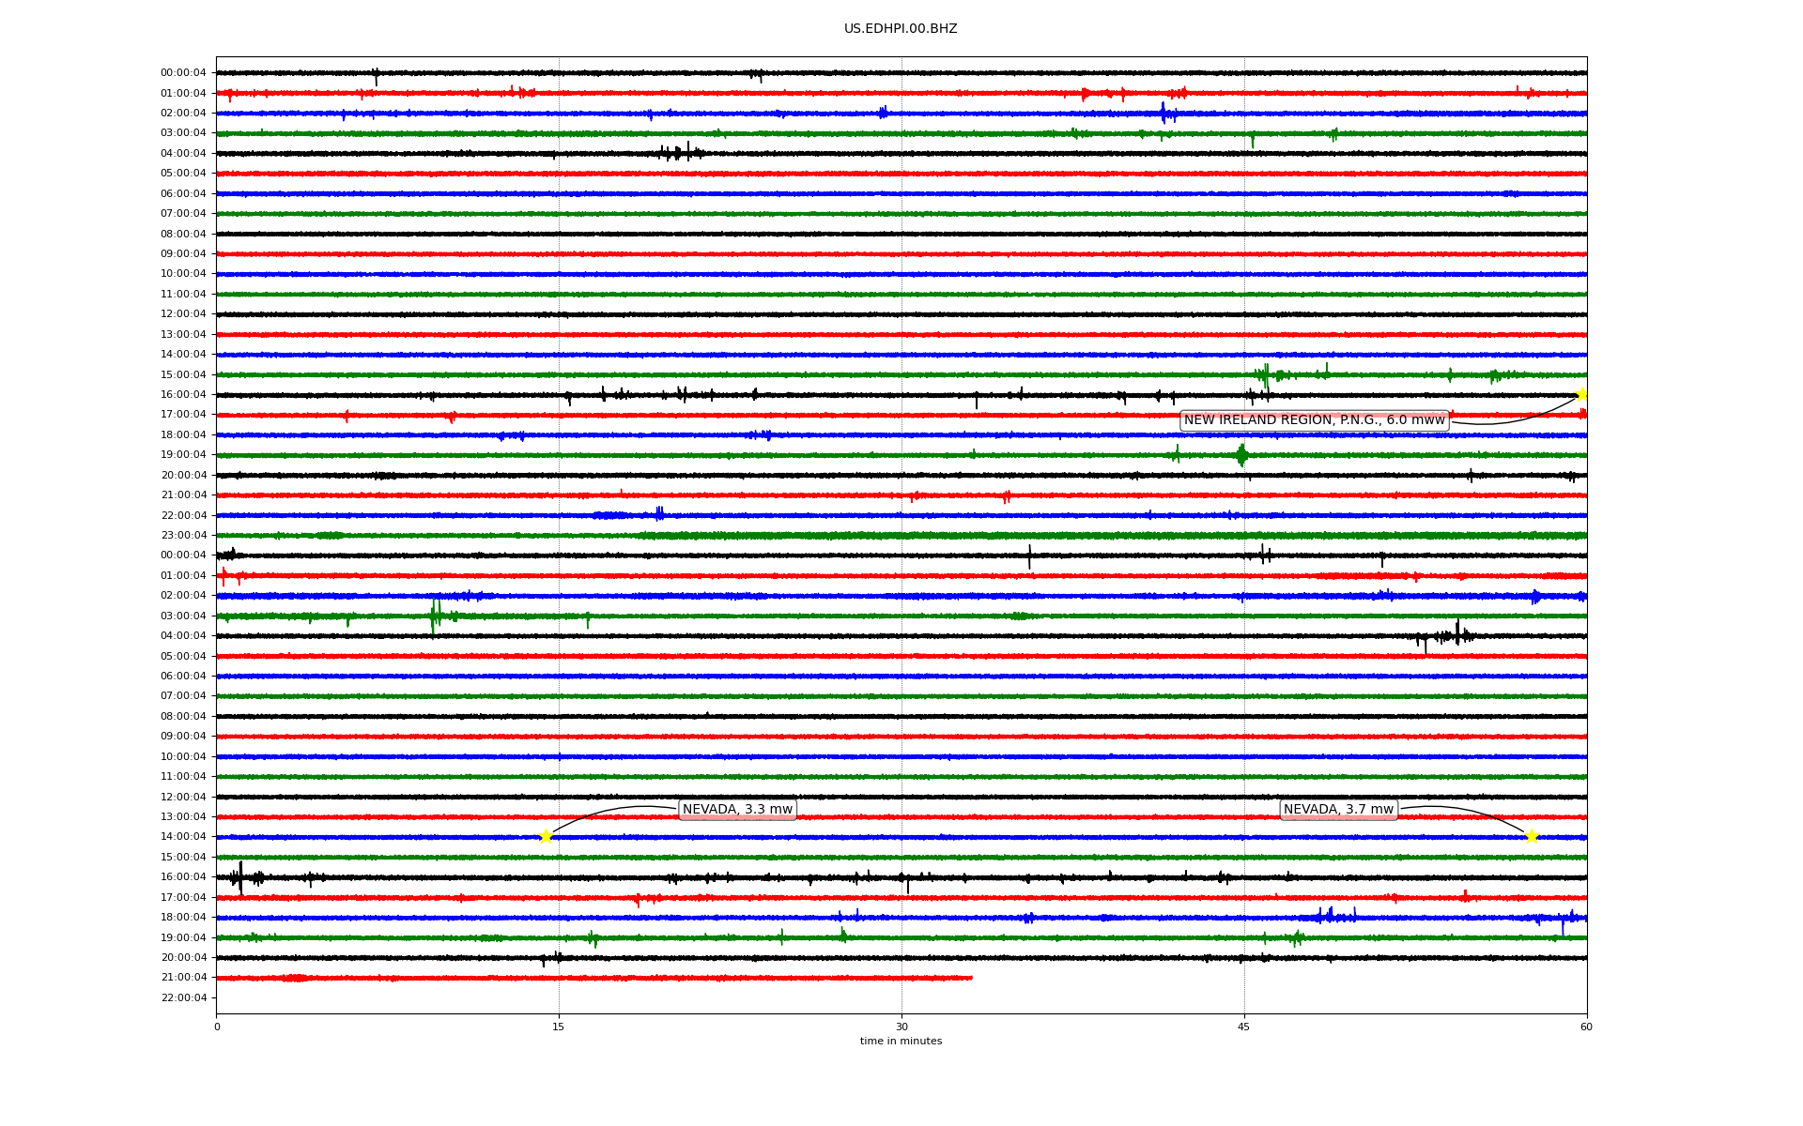Screen dimensions: 1803x1126
Task: Click the 0 minute x-axis tick label
Action: (217, 1027)
